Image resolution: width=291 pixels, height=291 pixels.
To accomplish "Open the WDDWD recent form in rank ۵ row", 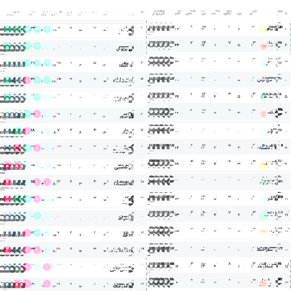I will (x=161, y=95).
